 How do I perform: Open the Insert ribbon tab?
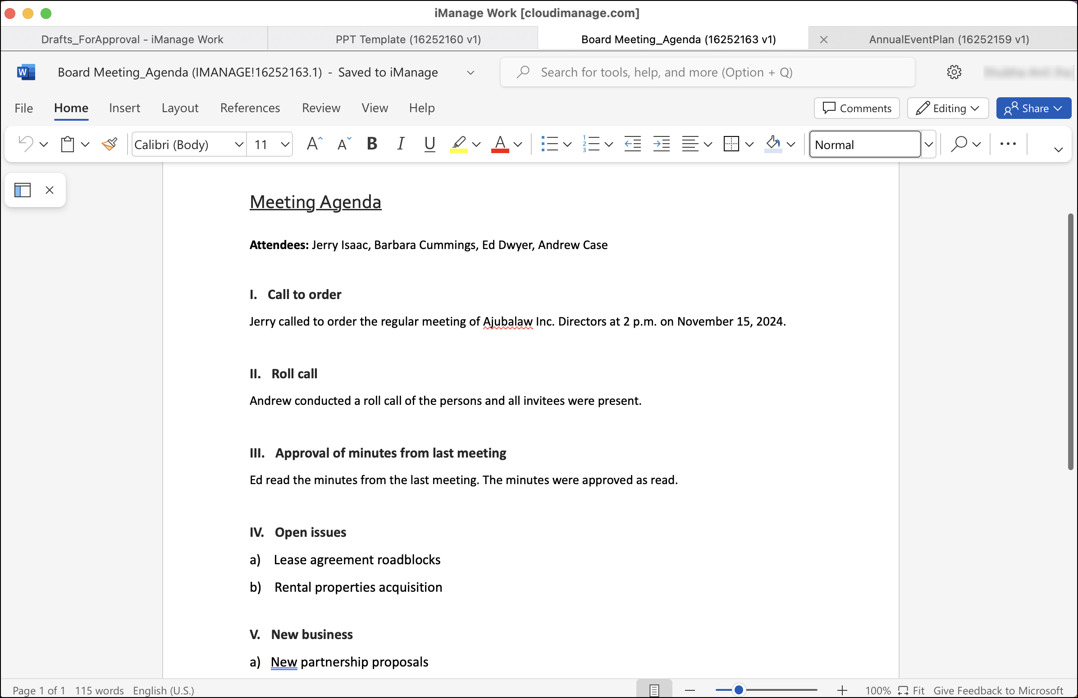(x=124, y=108)
